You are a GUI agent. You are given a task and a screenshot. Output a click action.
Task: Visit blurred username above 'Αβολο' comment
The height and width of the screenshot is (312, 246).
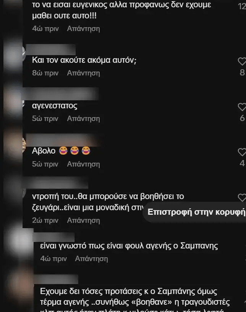point(63,140)
